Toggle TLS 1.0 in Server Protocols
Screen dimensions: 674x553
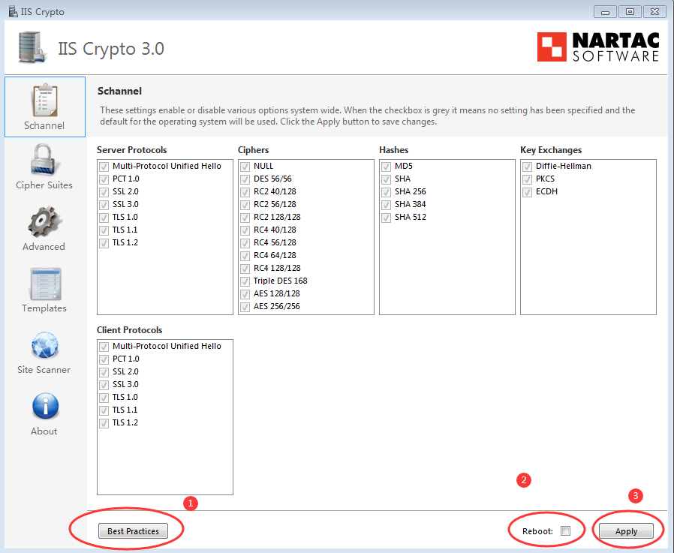[x=104, y=218]
